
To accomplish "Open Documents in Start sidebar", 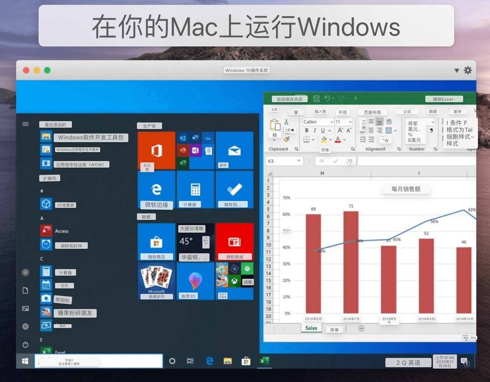I will [x=25, y=290].
